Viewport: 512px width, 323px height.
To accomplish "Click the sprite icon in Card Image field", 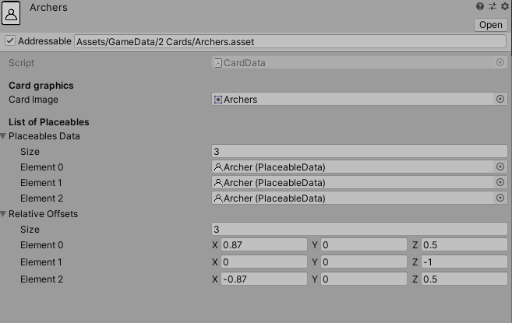I will point(217,99).
